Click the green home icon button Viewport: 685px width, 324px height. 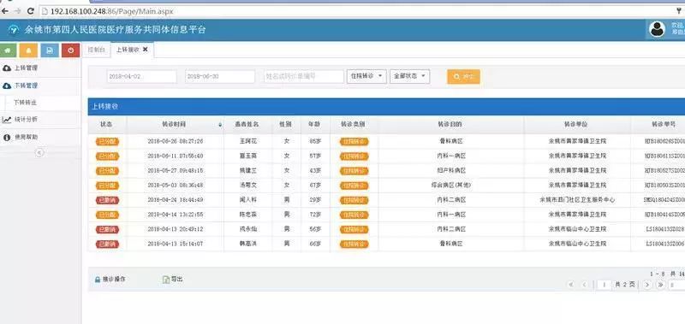pos(8,50)
